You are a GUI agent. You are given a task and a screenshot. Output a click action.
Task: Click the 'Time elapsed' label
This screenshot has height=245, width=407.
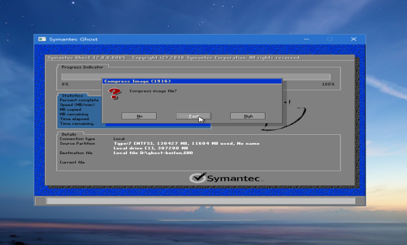coord(74,119)
